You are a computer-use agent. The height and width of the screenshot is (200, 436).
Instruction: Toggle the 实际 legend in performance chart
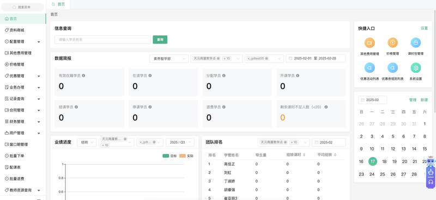(186, 156)
